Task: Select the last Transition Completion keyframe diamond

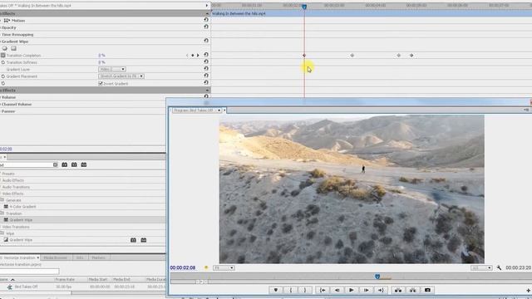Action: tap(411, 56)
